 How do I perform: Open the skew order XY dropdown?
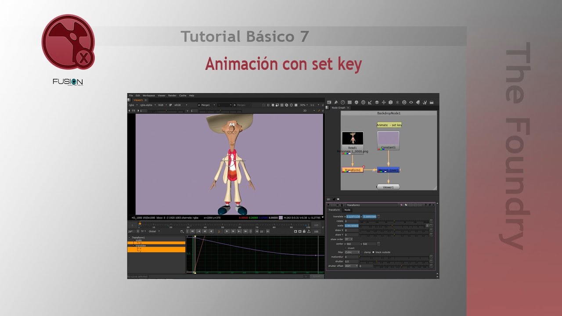tap(349, 239)
